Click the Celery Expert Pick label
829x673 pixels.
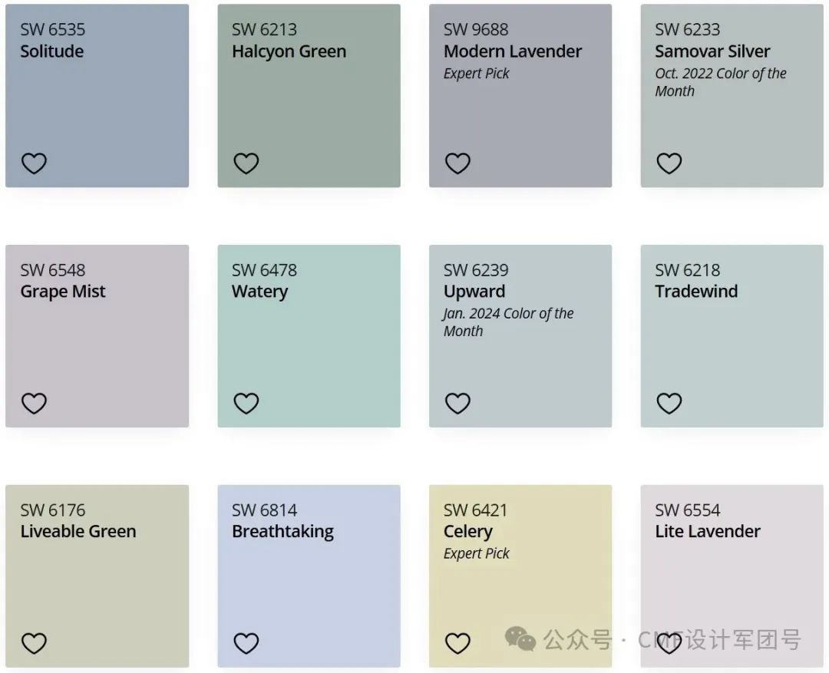click(x=476, y=553)
